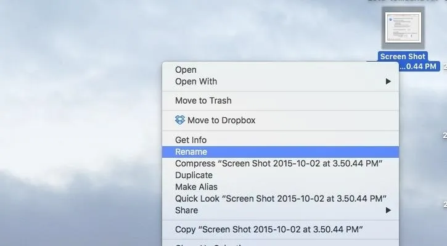Select Move to Trash
Viewport: 447px width, 246px height.
click(x=281, y=100)
